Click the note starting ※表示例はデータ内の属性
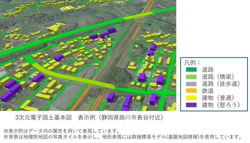 [x=62, y=131]
